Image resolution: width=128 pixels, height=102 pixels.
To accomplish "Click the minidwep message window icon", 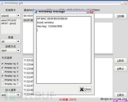I will click(x=36, y=12).
